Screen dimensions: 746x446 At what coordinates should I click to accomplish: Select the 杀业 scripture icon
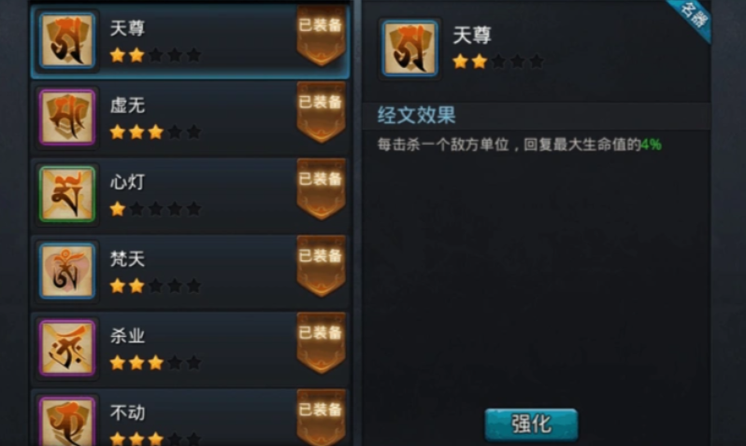coord(67,348)
